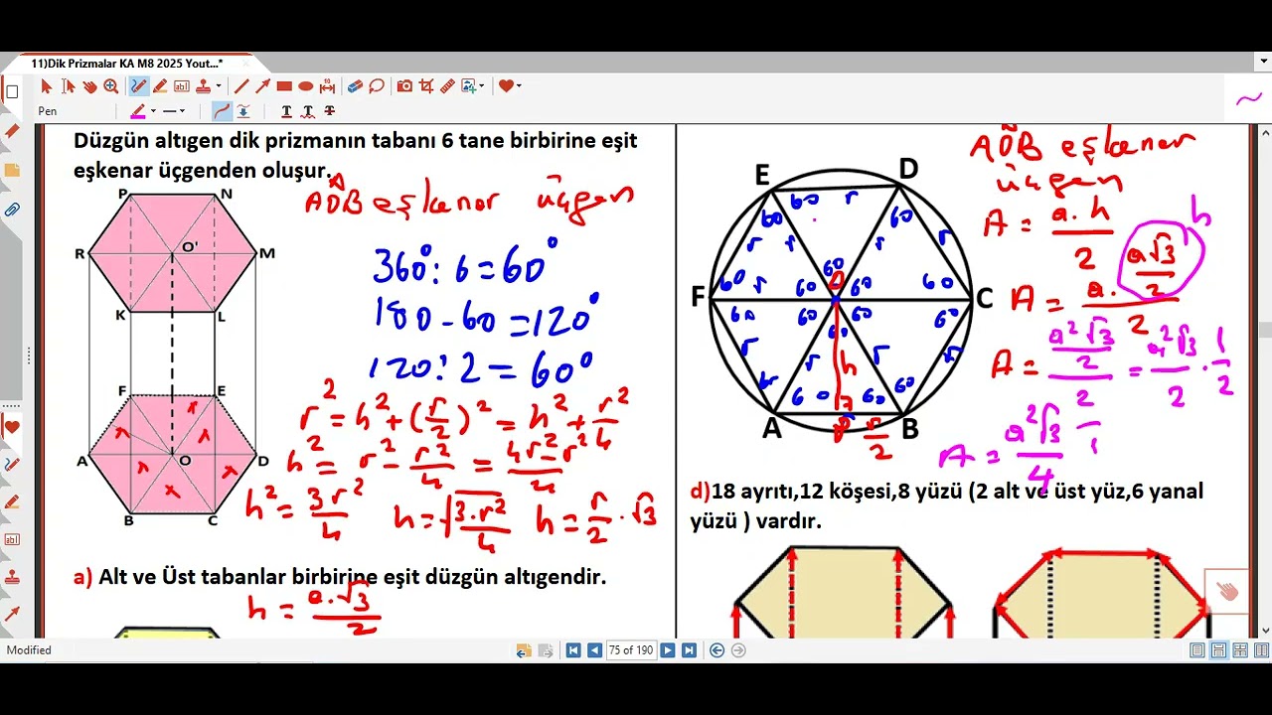This screenshot has height=715, width=1272.
Task: Click the heart tab in left sidebar
Action: (12, 427)
